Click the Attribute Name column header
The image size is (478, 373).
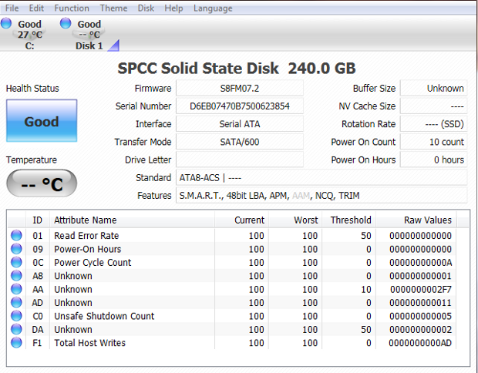[86, 220]
